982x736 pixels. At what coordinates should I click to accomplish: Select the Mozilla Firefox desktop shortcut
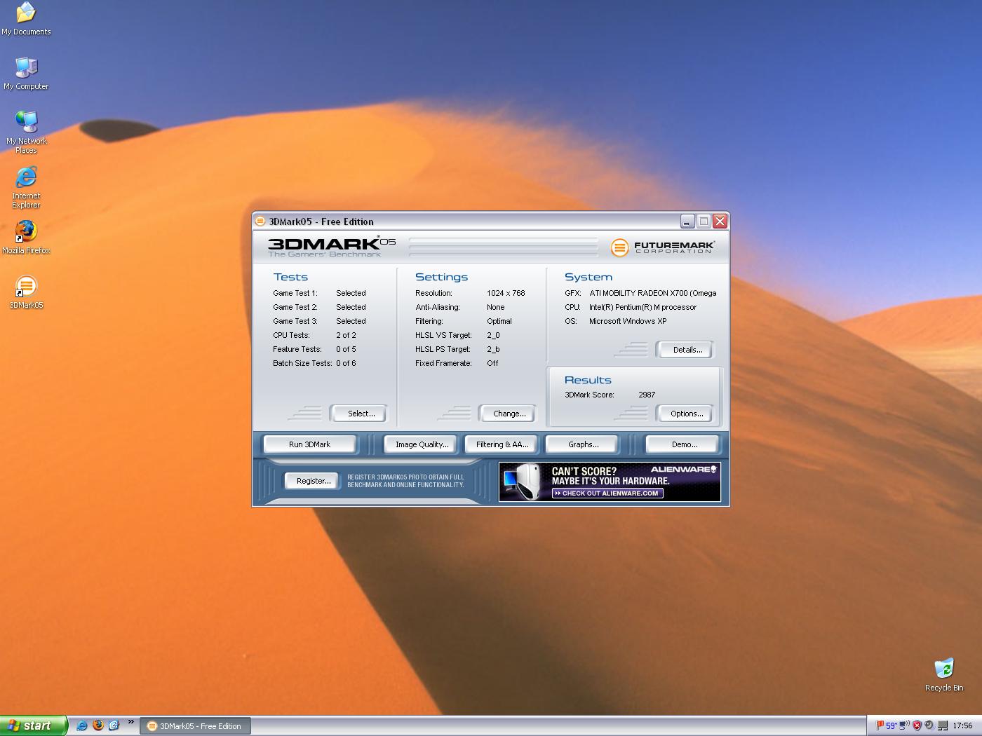[x=26, y=237]
